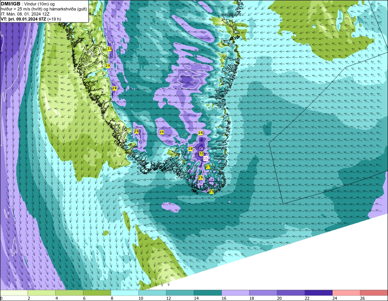Click the 6–8 olive green legend swatch

point(97,293)
